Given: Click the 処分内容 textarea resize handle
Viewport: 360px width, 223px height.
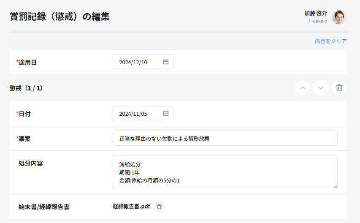Looking at the screenshot, I should coord(335,187).
